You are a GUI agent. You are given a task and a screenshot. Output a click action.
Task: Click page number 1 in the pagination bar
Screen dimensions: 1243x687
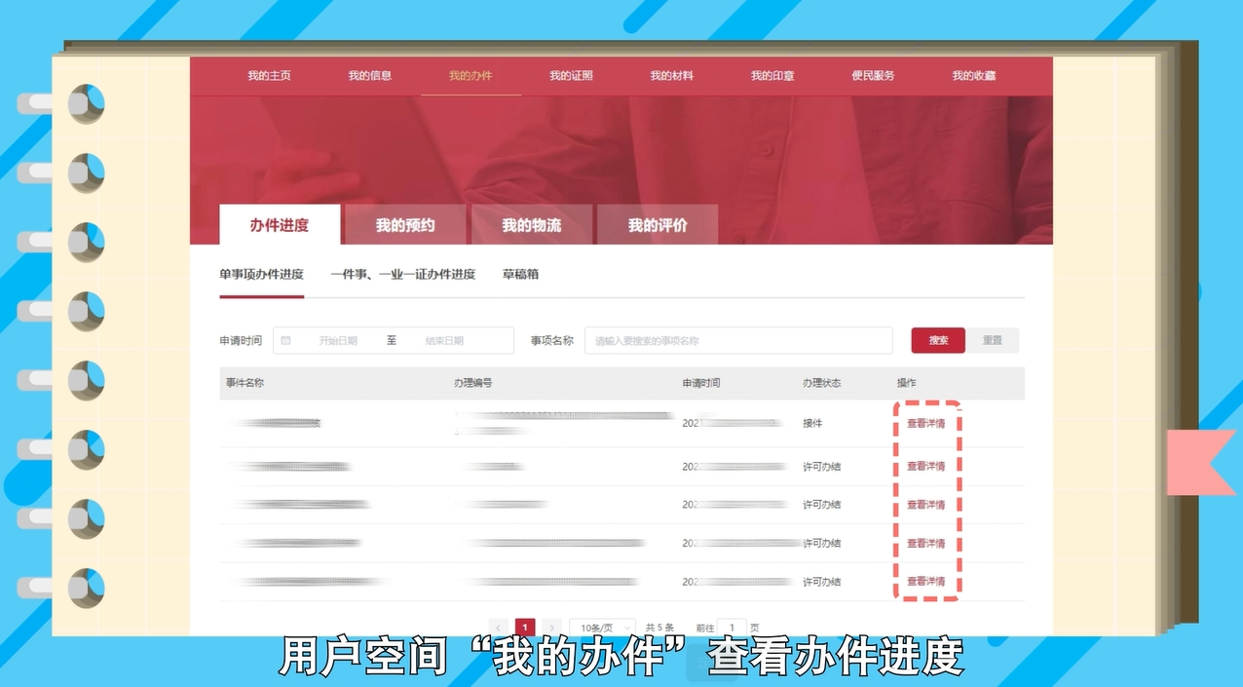click(524, 628)
